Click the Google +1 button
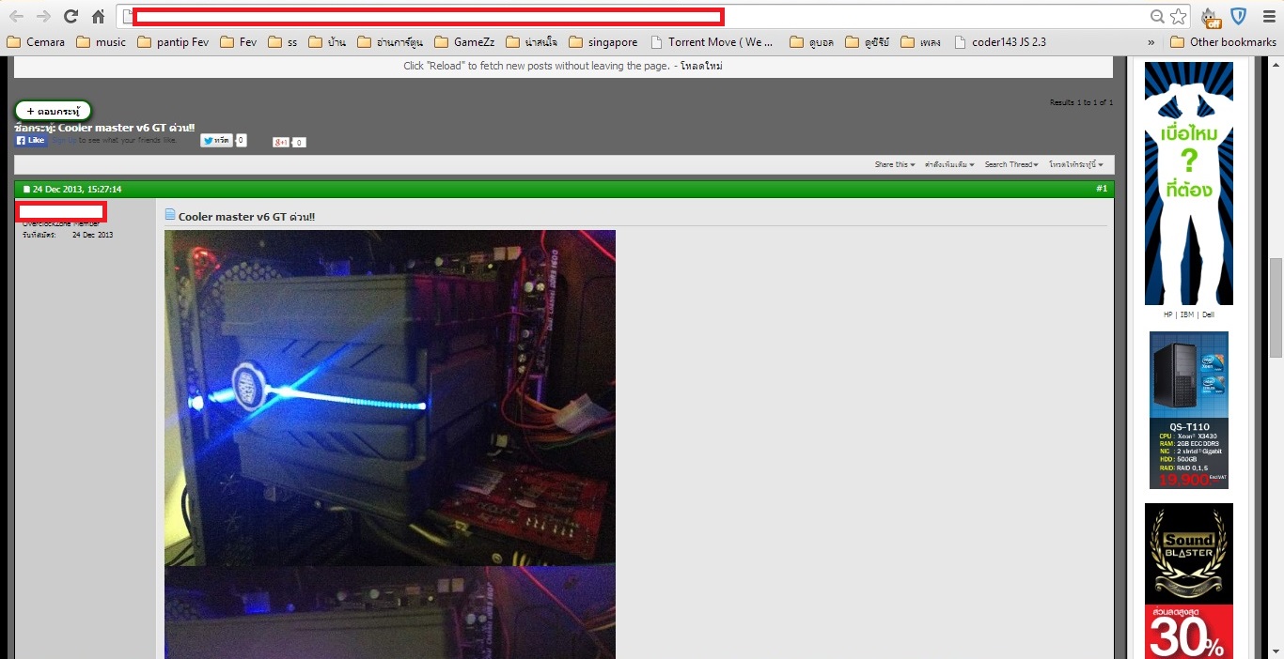 (x=281, y=142)
